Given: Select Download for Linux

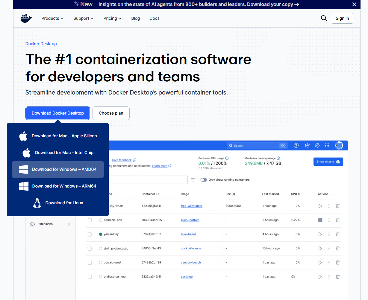Looking at the screenshot, I should click(x=58, y=203).
